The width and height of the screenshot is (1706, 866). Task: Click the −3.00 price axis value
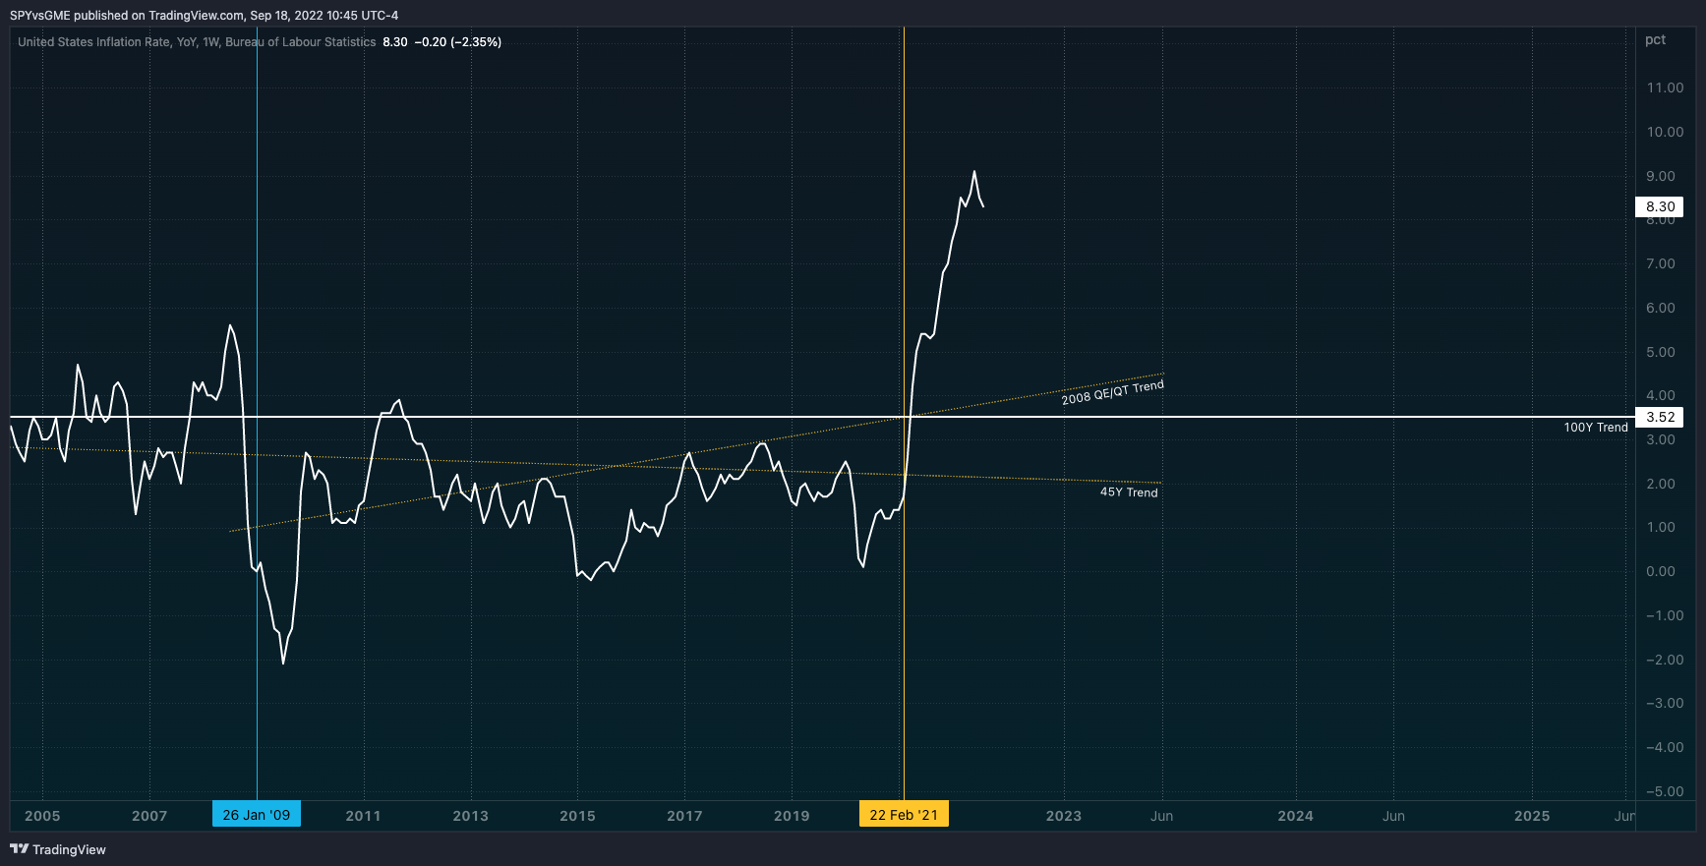(x=1665, y=703)
